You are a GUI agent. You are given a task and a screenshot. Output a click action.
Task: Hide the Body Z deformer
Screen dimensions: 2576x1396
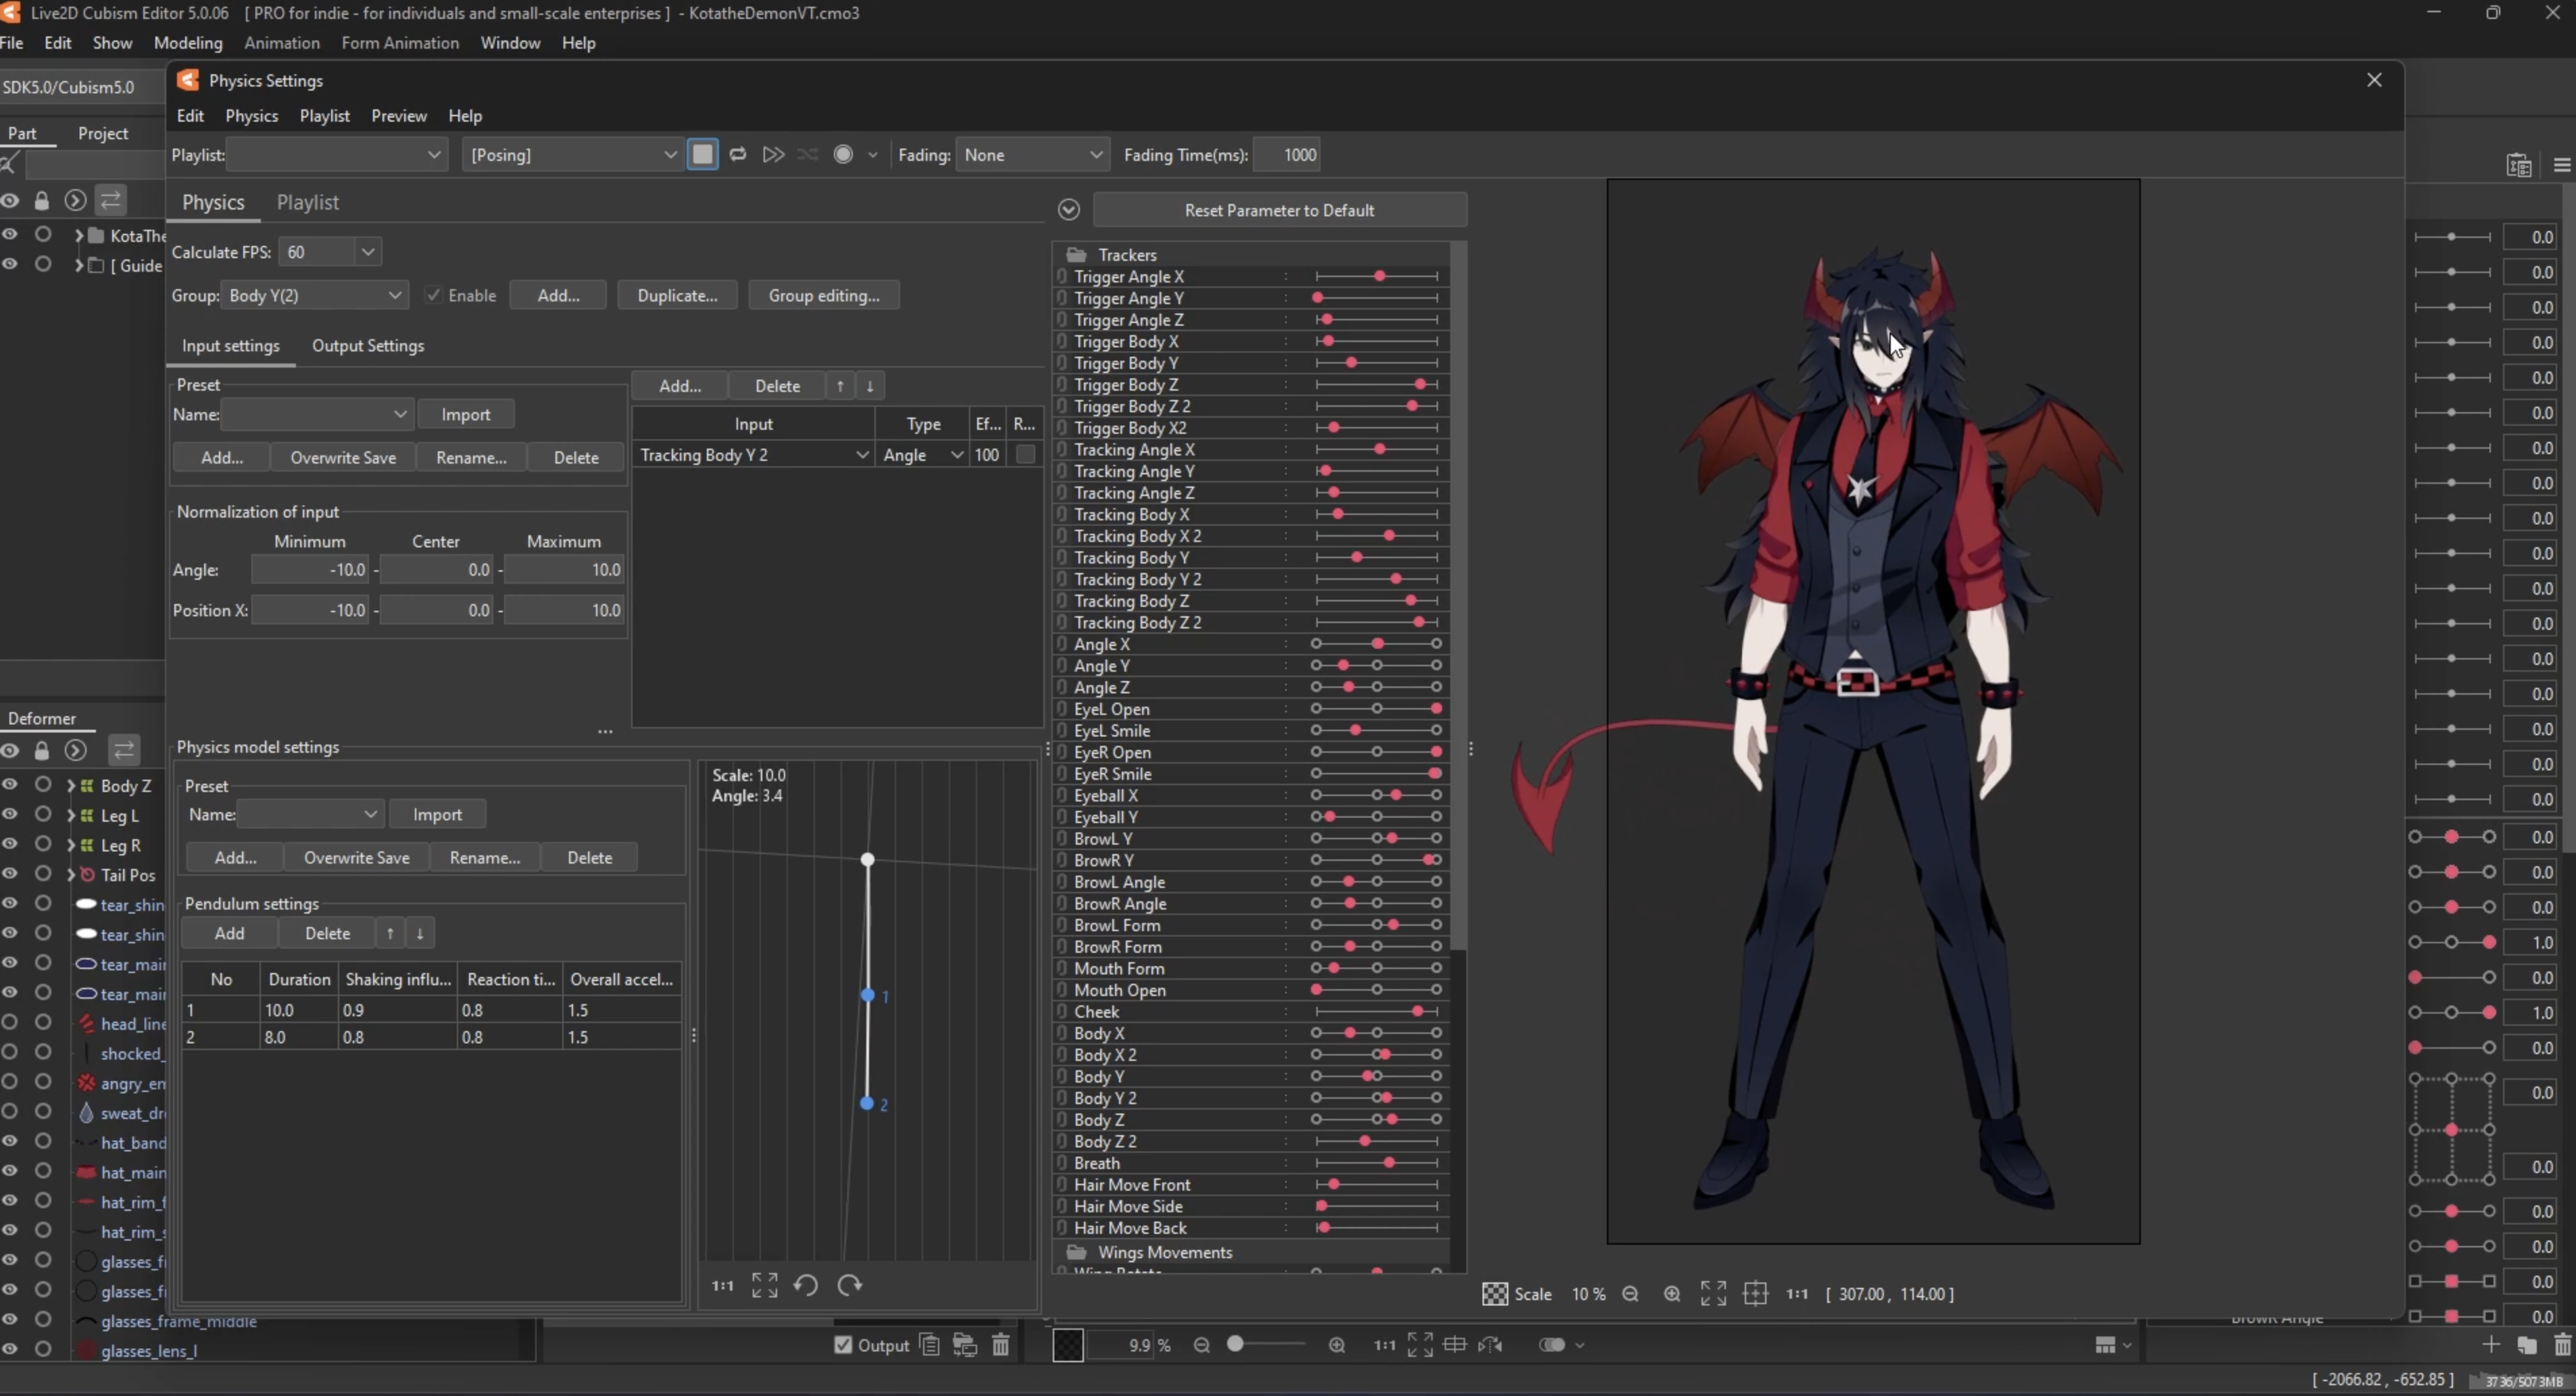(10, 785)
